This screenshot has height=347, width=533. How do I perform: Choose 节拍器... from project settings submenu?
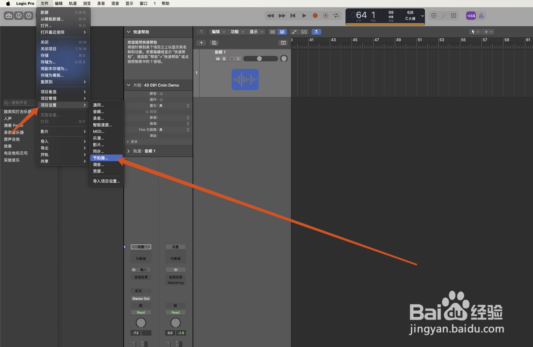click(107, 158)
